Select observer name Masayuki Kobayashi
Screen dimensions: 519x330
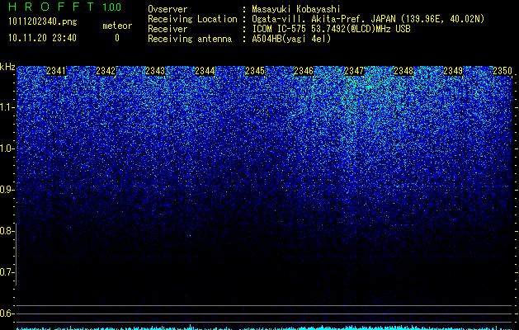click(296, 9)
